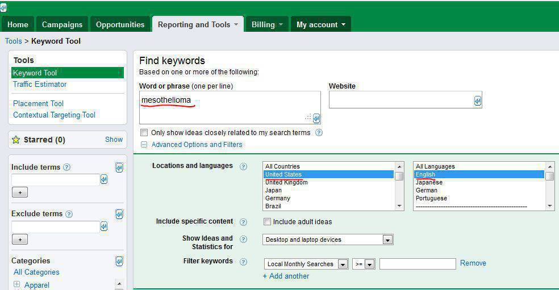Select Keyword Tool in the sidebar

(68, 73)
